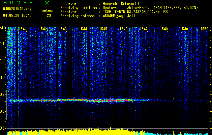
Task: Click the 0.6 kHz axis label
Action: click(x=3, y=128)
